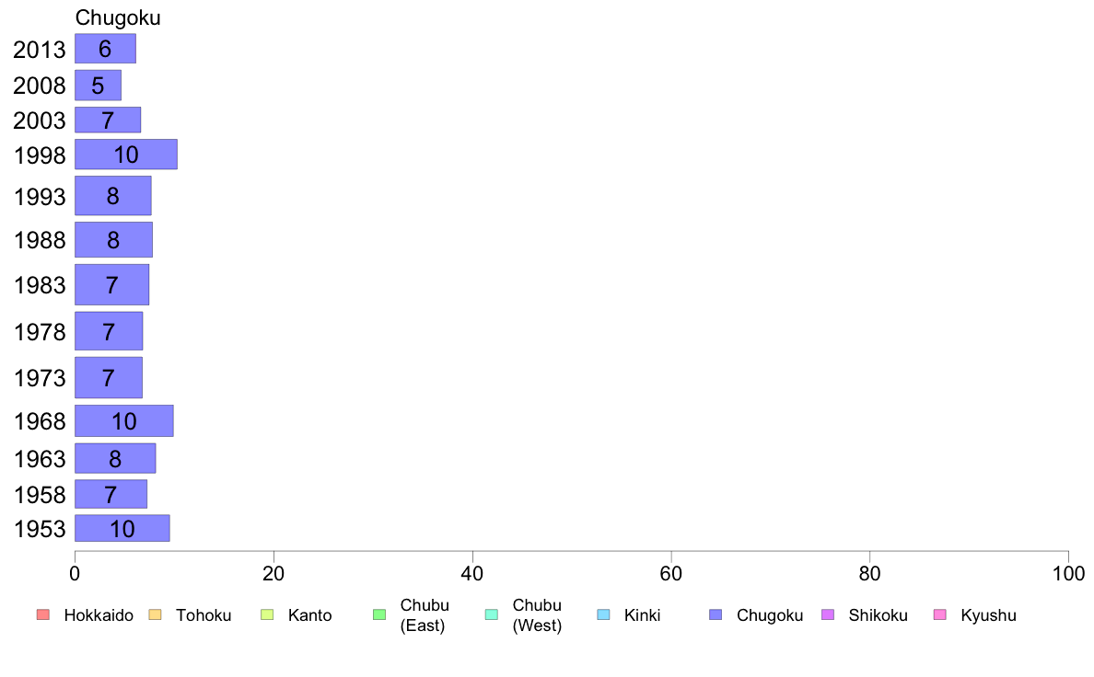Screen dimensions: 1094x677
Task: Select the Chubu (East) green legend swatch
Action: pyautogui.click(x=379, y=614)
